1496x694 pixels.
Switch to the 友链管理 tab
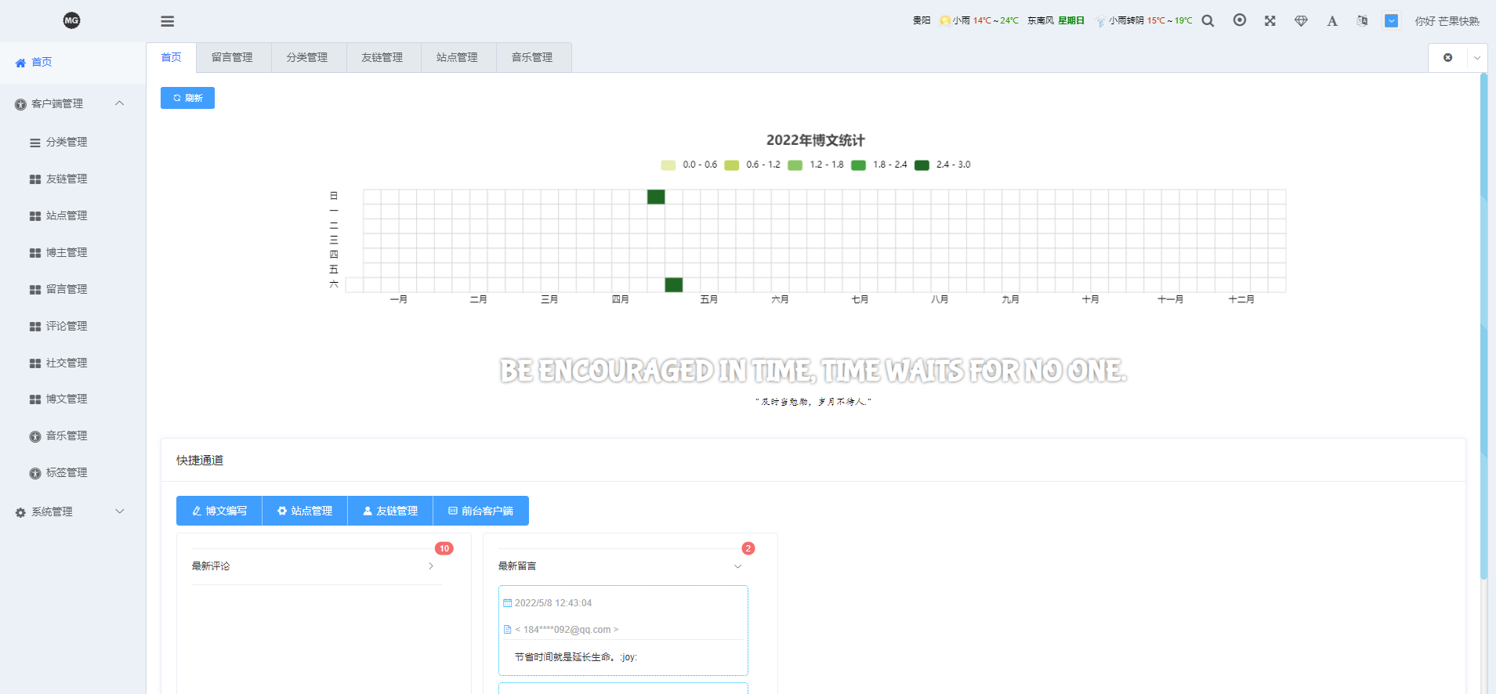coord(382,57)
